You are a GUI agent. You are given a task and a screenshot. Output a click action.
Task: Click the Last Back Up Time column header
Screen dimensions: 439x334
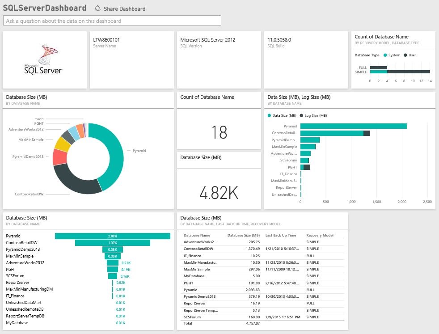(280, 235)
